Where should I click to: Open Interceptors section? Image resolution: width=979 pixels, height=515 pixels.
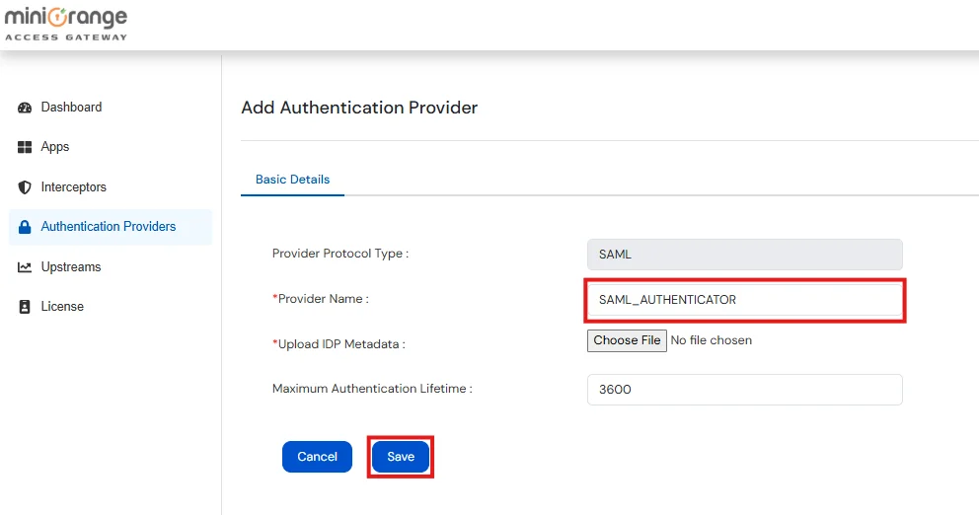click(74, 187)
